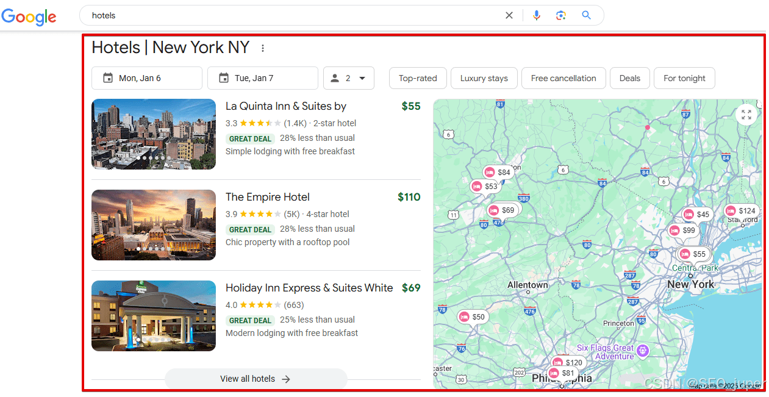
Task: Open the three-dot menu beside Hotels heading
Action: [263, 48]
